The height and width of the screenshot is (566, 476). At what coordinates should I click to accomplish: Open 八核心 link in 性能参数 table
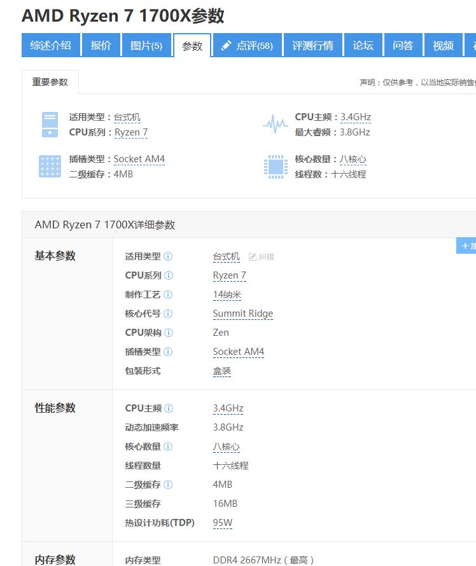[227, 446]
